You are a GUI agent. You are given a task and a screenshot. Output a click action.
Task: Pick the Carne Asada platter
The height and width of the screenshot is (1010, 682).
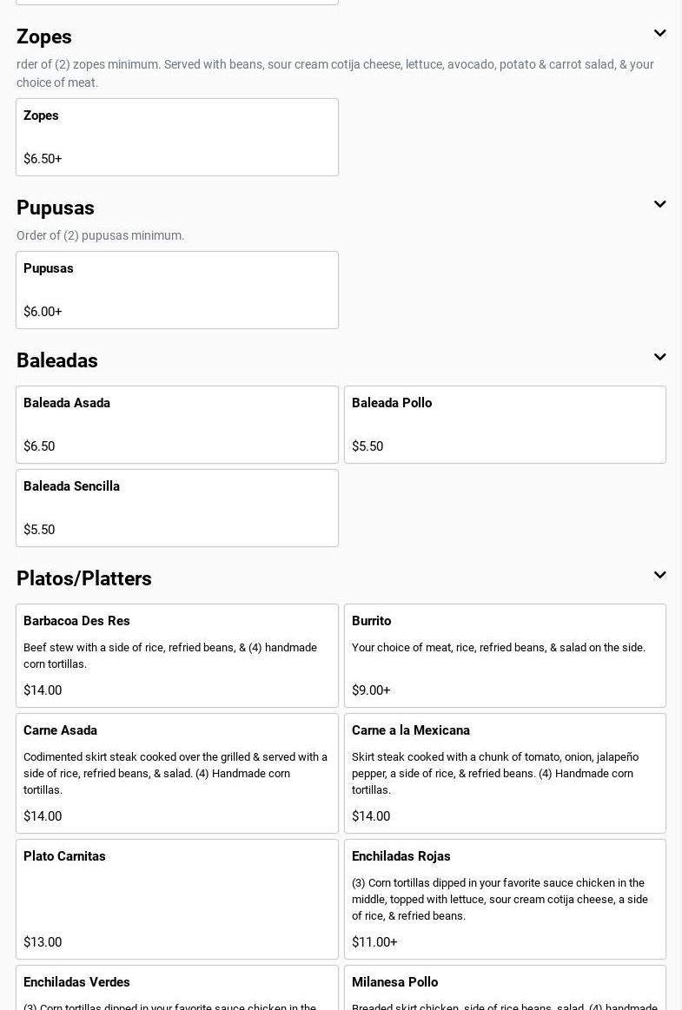point(177,773)
